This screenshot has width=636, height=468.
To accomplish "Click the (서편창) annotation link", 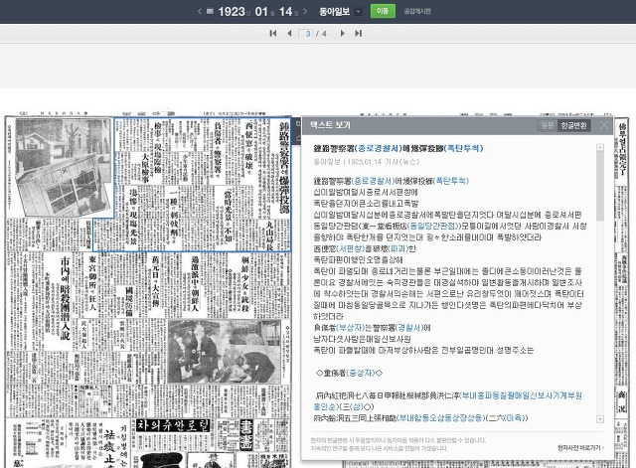I will point(350,248).
